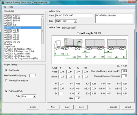Screen dimensions: 137x115
Task: Select AASHTO P-T in the vehicle list
Action: (23, 25)
